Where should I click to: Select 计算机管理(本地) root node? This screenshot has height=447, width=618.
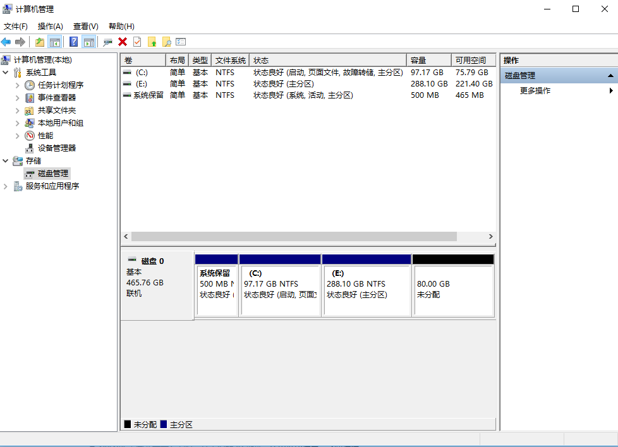click(42, 60)
